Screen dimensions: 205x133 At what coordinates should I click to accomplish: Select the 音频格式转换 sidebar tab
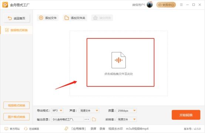[x=17, y=30]
